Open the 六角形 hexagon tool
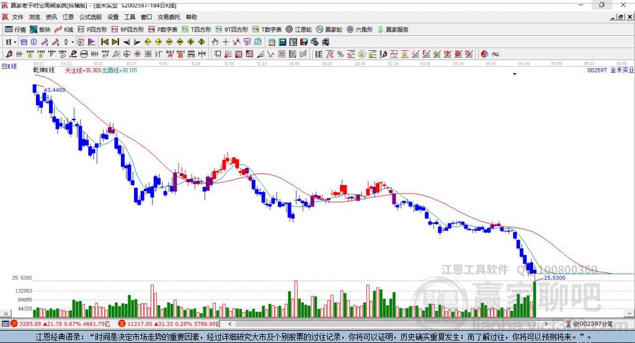Image resolution: width=635 pixels, height=343 pixels. [x=360, y=30]
